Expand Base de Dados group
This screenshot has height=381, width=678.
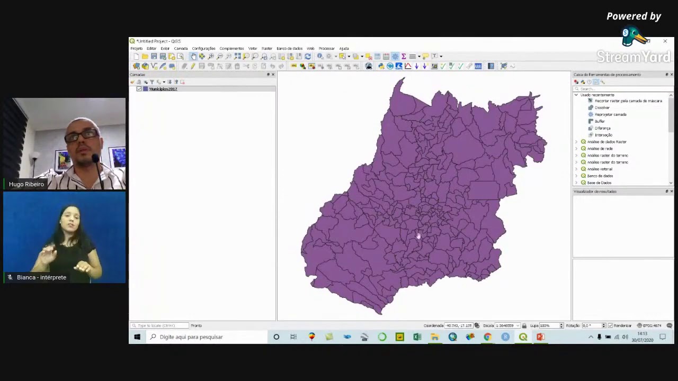pyautogui.click(x=576, y=183)
